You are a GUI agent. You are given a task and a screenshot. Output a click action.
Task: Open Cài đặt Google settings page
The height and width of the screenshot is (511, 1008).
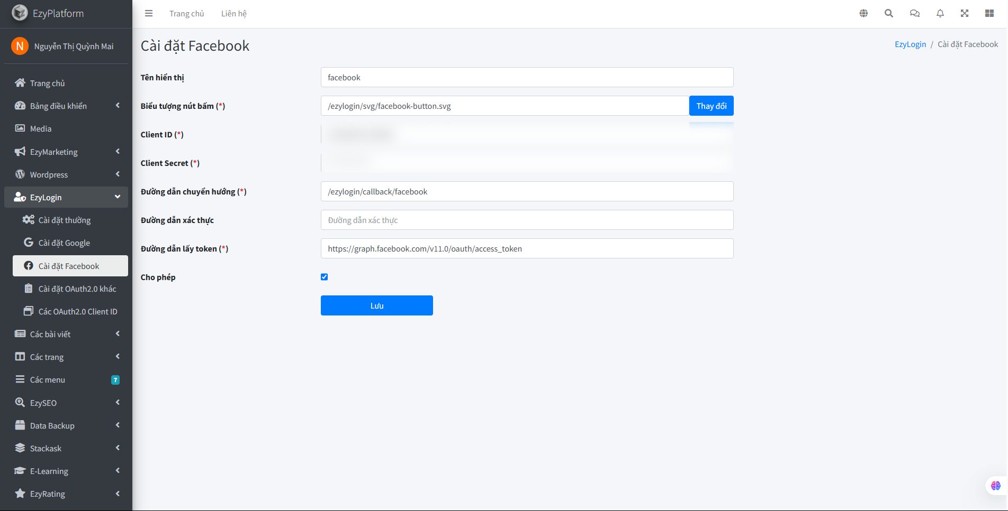(x=70, y=243)
